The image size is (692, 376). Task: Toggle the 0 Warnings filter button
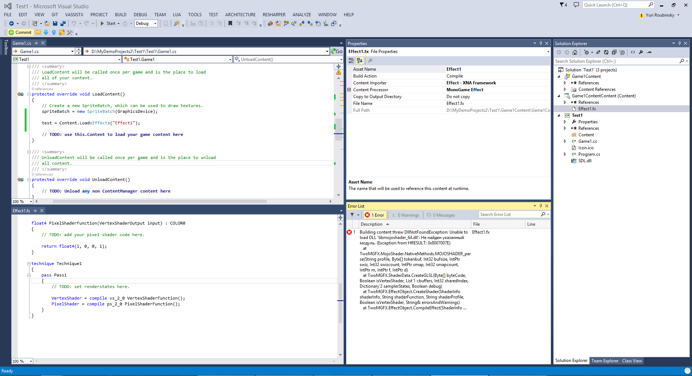(x=406, y=215)
